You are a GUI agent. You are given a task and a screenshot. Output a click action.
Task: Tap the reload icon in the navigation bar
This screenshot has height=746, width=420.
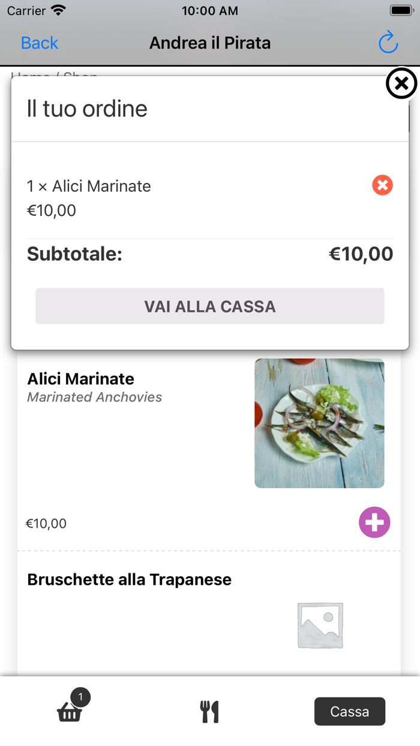click(x=388, y=43)
